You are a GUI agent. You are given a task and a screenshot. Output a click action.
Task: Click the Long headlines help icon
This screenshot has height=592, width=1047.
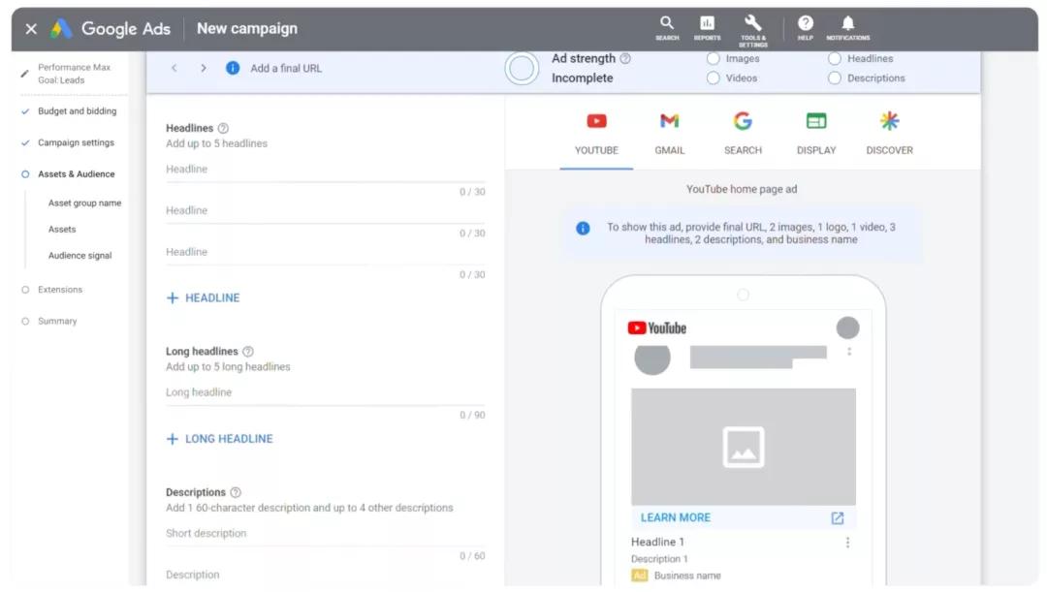pos(248,351)
